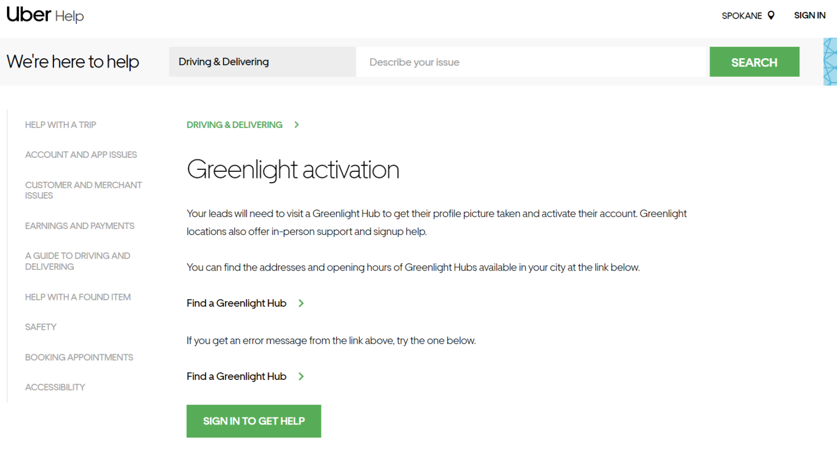This screenshot has height=468, width=837.
Task: Open A Guide to Driving and Delivering
Action: [x=77, y=261]
